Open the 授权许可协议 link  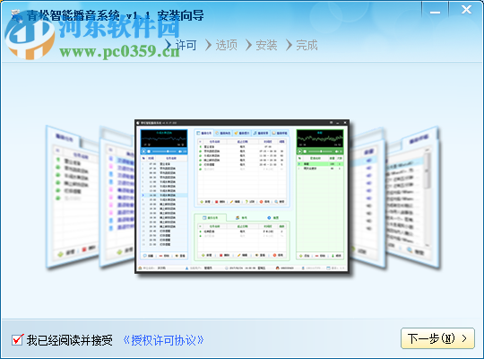coord(163,340)
